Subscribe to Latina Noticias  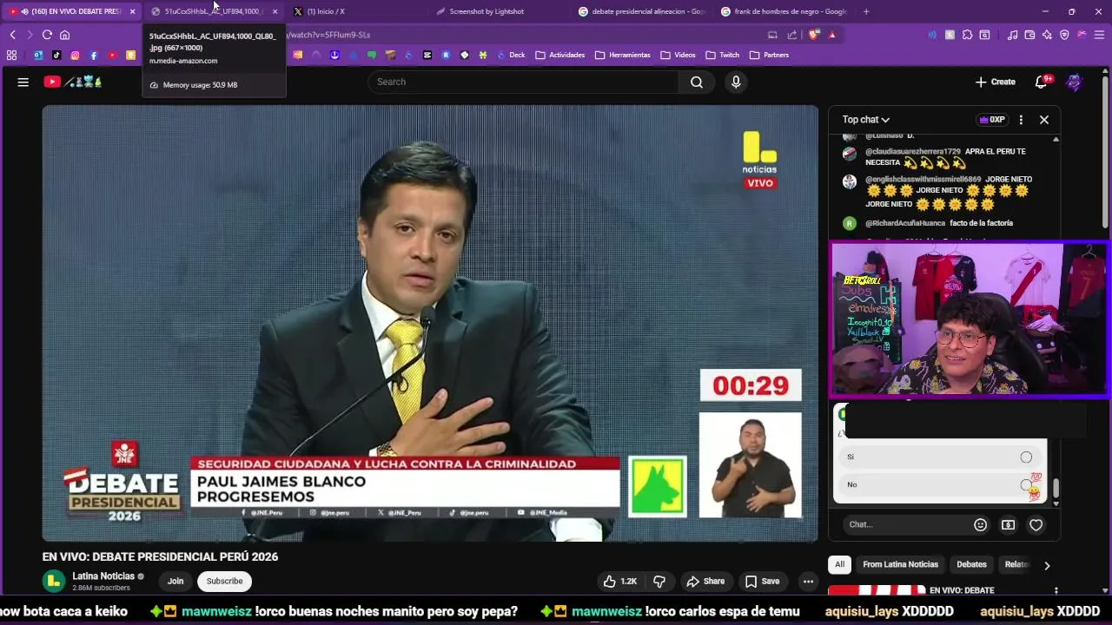pyautogui.click(x=224, y=582)
